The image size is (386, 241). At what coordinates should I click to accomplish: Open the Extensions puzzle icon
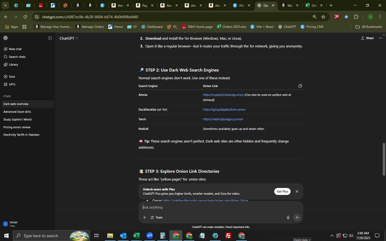pyautogui.click(x=356, y=17)
